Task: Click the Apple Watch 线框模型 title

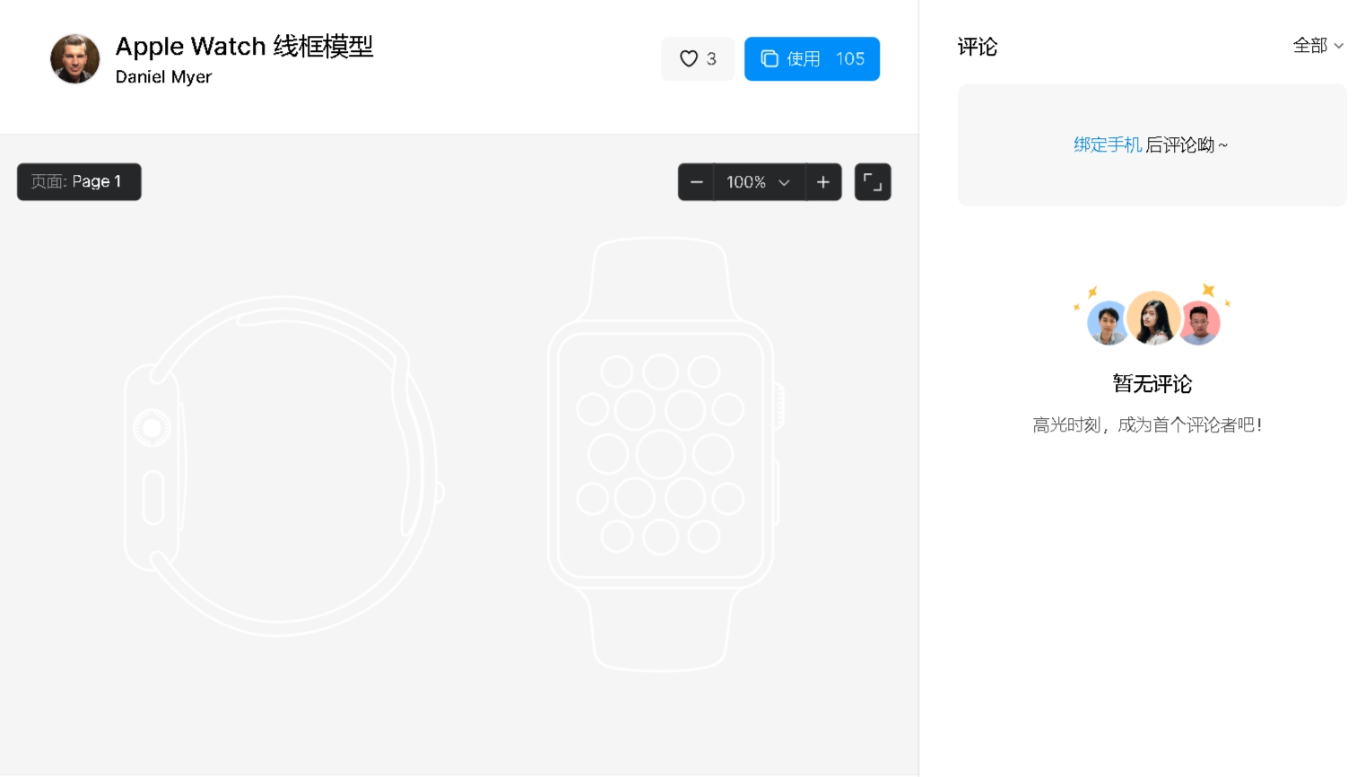Action: point(244,47)
